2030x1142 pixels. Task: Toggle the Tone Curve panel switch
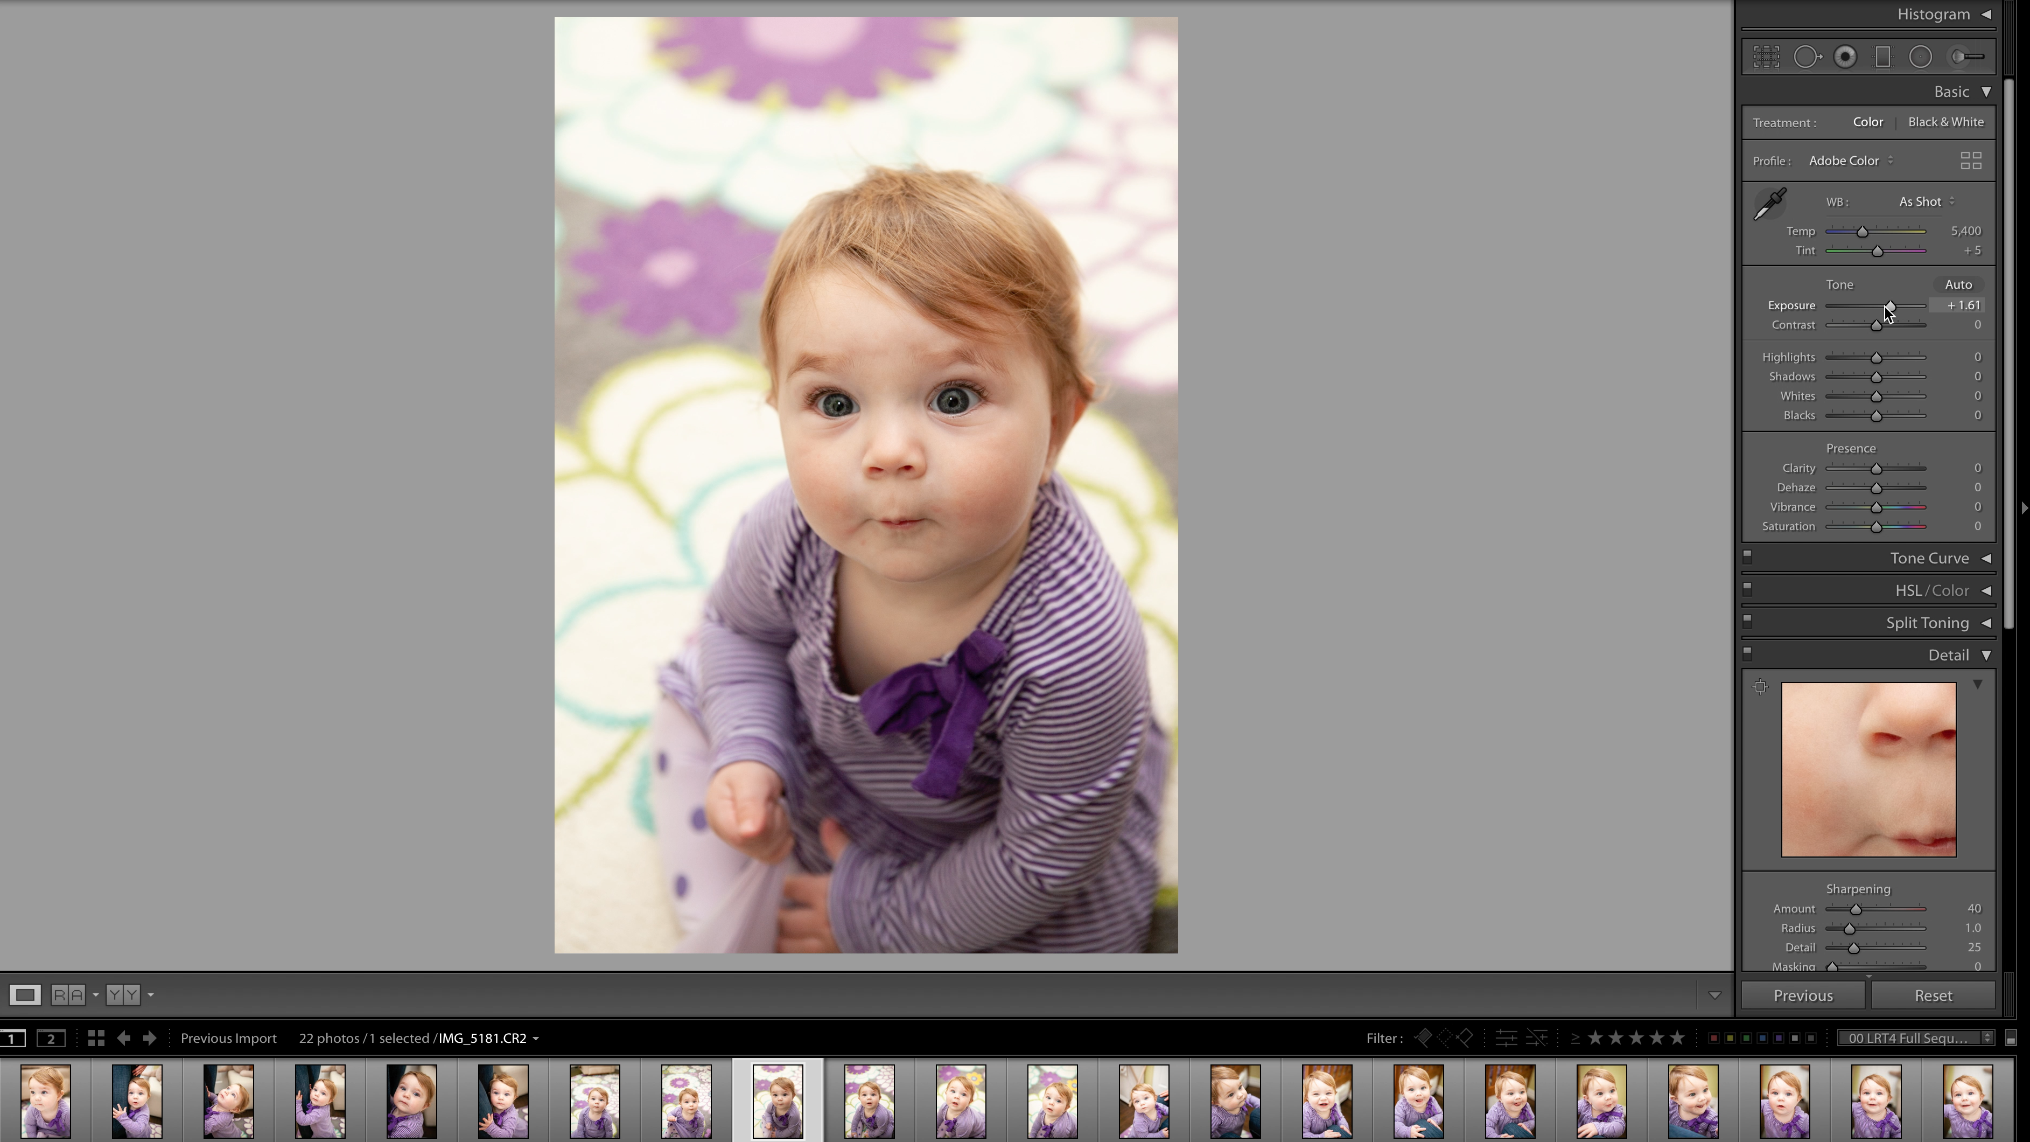click(1748, 556)
